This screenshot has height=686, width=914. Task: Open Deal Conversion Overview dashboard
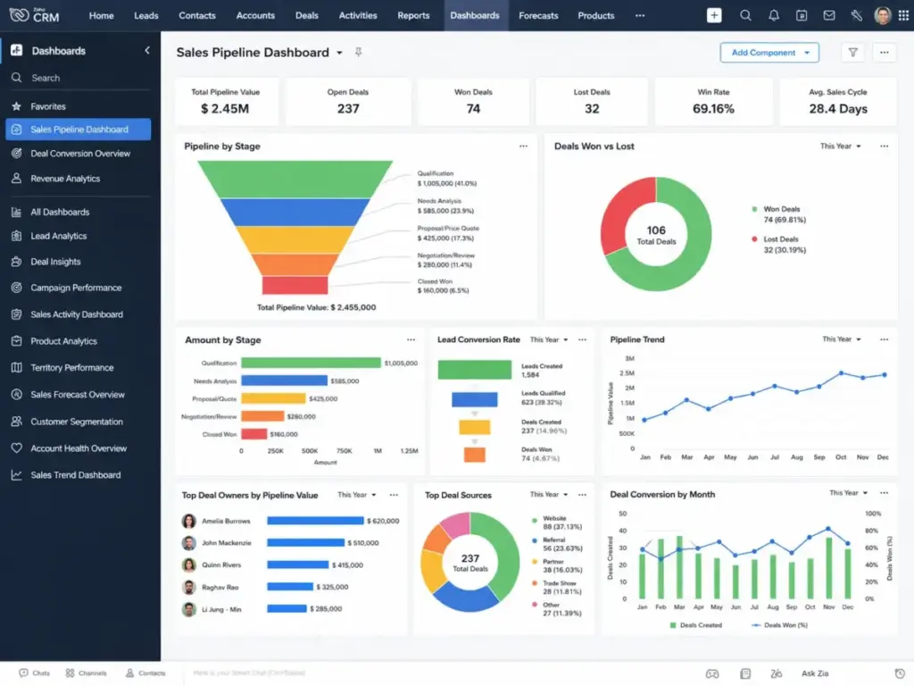pos(79,154)
